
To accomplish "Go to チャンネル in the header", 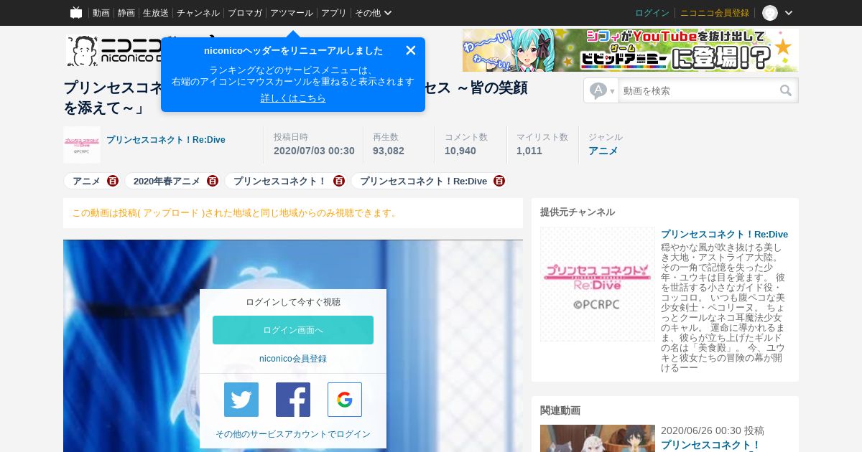I will point(198,13).
